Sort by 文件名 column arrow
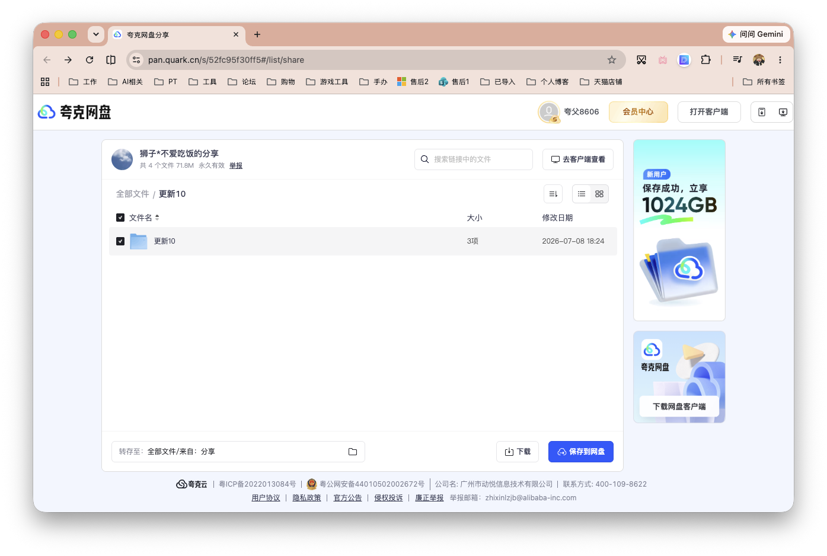This screenshot has height=556, width=827. (157, 218)
